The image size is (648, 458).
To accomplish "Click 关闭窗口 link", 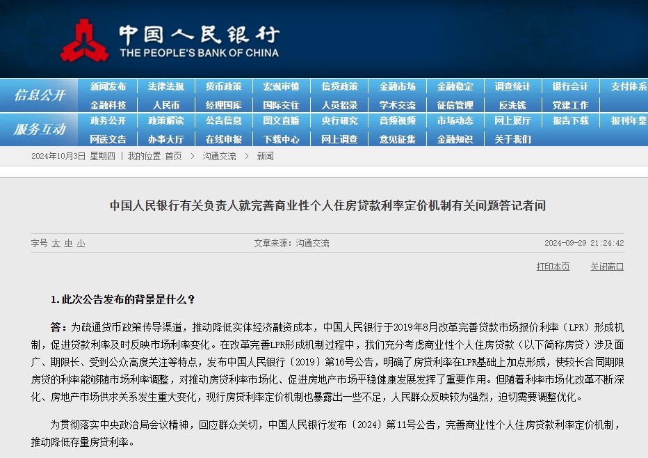I will [607, 267].
